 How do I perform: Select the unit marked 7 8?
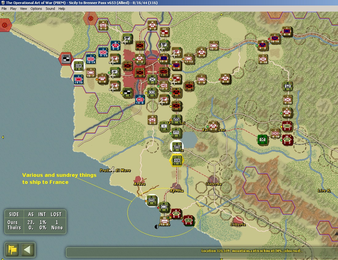(x=176, y=106)
